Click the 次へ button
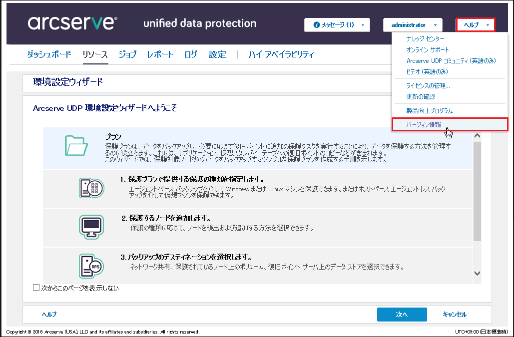Viewport: 514px width, 337px height. [402, 315]
